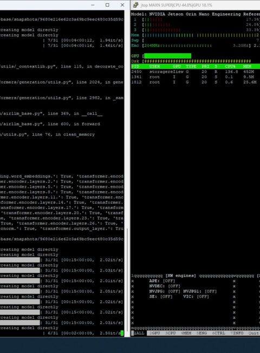The width and height of the screenshot is (260, 353).
Task: Select process row with PID 1341
Action: (196, 77)
